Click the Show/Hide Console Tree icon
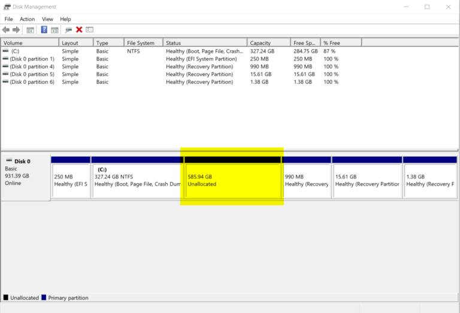 [x=30, y=30]
